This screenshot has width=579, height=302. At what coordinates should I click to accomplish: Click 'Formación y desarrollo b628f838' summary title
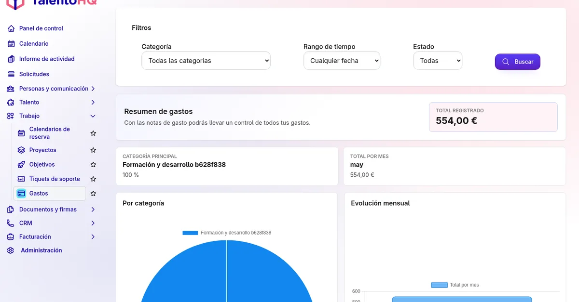click(174, 165)
